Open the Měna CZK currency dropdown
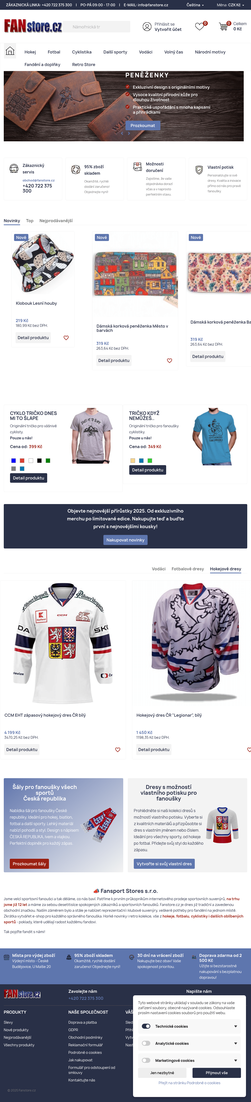The height and width of the screenshot is (1102, 251). pyautogui.click(x=229, y=5)
